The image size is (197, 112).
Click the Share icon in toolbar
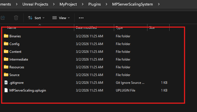(x=3, y=18)
